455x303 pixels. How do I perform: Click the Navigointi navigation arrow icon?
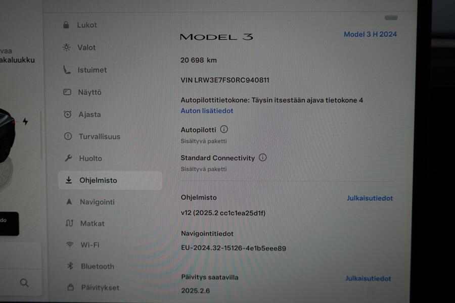(68, 201)
